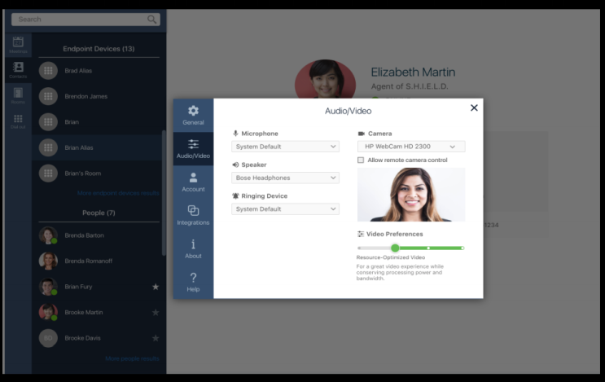Click the Video Preferences slider handle
The width and height of the screenshot is (605, 382).
click(x=395, y=248)
